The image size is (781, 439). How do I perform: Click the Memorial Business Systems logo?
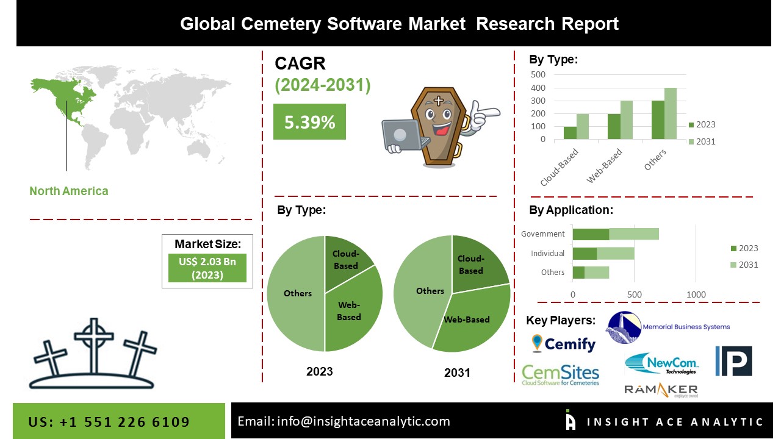tap(668, 327)
